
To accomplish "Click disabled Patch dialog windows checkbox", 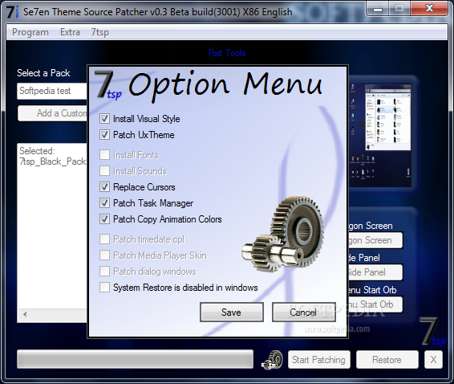I will pos(104,272).
